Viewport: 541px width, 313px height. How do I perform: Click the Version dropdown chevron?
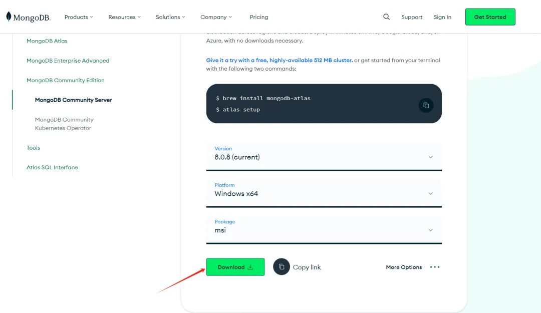pyautogui.click(x=430, y=157)
